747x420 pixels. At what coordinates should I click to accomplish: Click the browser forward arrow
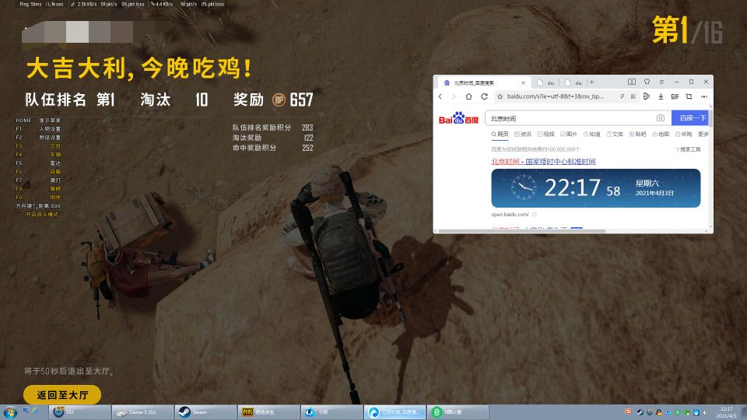click(x=454, y=96)
